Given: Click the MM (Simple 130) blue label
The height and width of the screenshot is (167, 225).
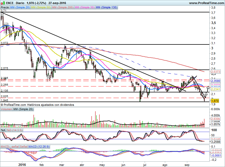Looking at the screenshot, I should (x=107, y=8).
